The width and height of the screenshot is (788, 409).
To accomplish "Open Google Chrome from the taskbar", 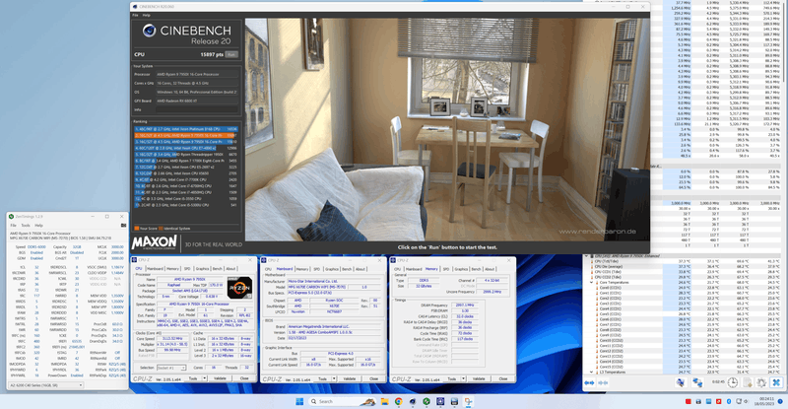I will coord(399,401).
